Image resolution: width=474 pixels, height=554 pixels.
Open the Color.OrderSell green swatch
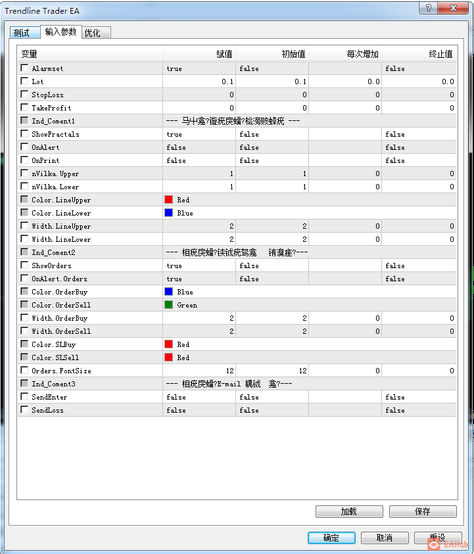pos(168,304)
